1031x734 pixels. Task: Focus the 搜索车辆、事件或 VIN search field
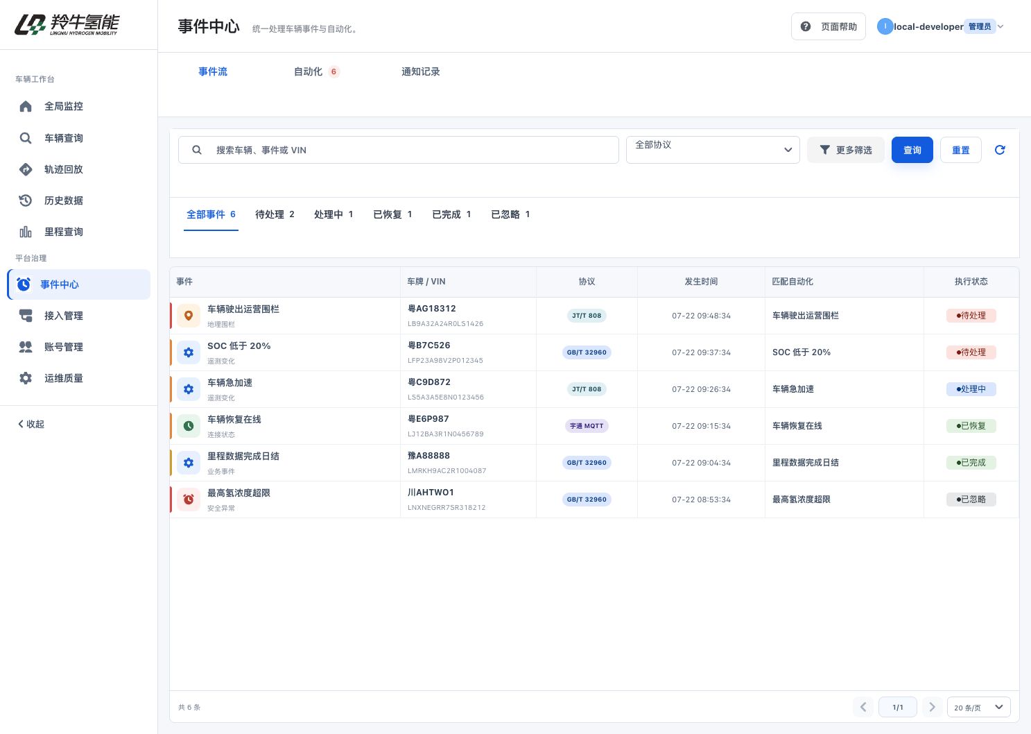coord(399,150)
